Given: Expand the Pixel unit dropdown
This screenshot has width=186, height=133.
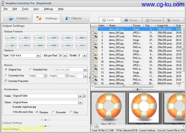Looking at the screenshot, I should click(x=85, y=76).
